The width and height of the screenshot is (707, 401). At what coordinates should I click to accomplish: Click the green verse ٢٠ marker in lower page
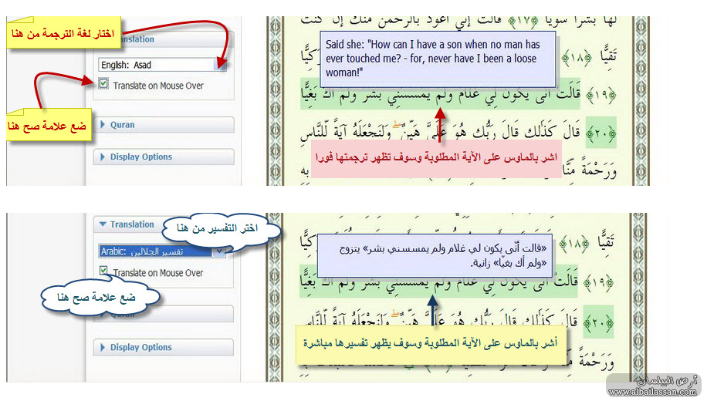coord(601,321)
